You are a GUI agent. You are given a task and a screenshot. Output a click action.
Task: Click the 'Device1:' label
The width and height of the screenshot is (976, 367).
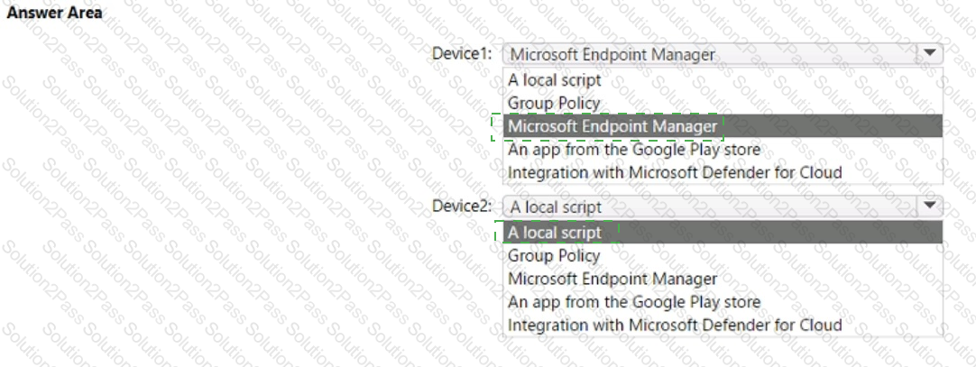coord(462,53)
